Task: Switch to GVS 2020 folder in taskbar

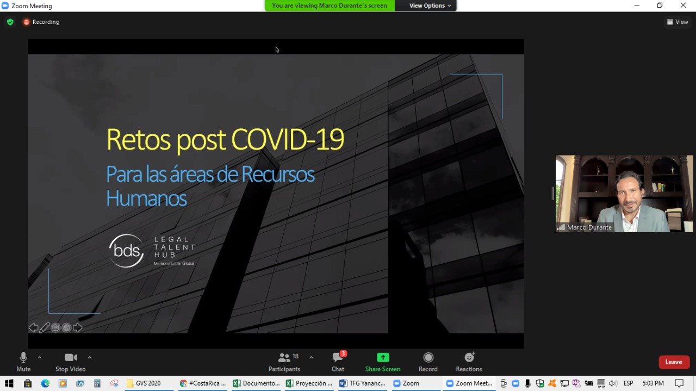Action: pyautogui.click(x=144, y=383)
